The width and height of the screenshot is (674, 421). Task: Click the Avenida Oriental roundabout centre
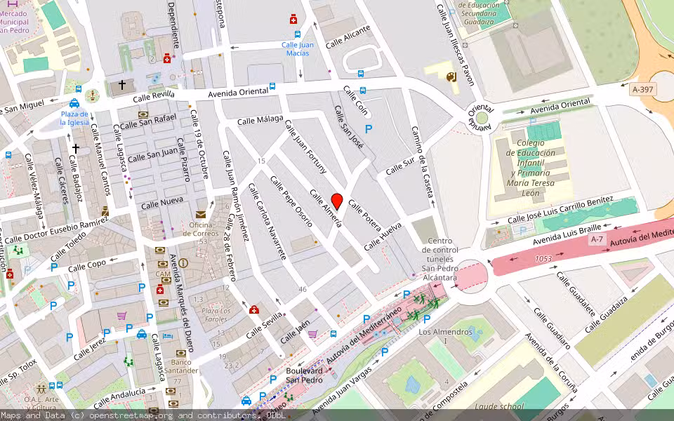click(482, 118)
